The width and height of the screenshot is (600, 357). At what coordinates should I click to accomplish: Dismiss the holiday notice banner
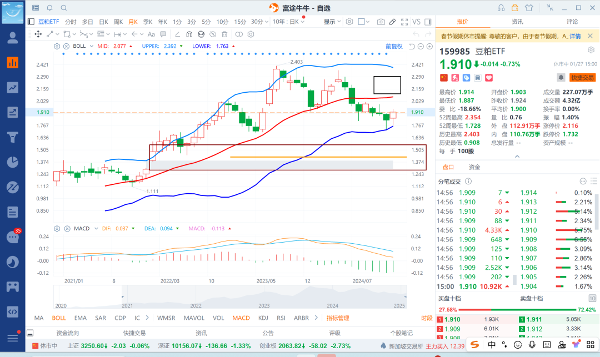coord(591,36)
